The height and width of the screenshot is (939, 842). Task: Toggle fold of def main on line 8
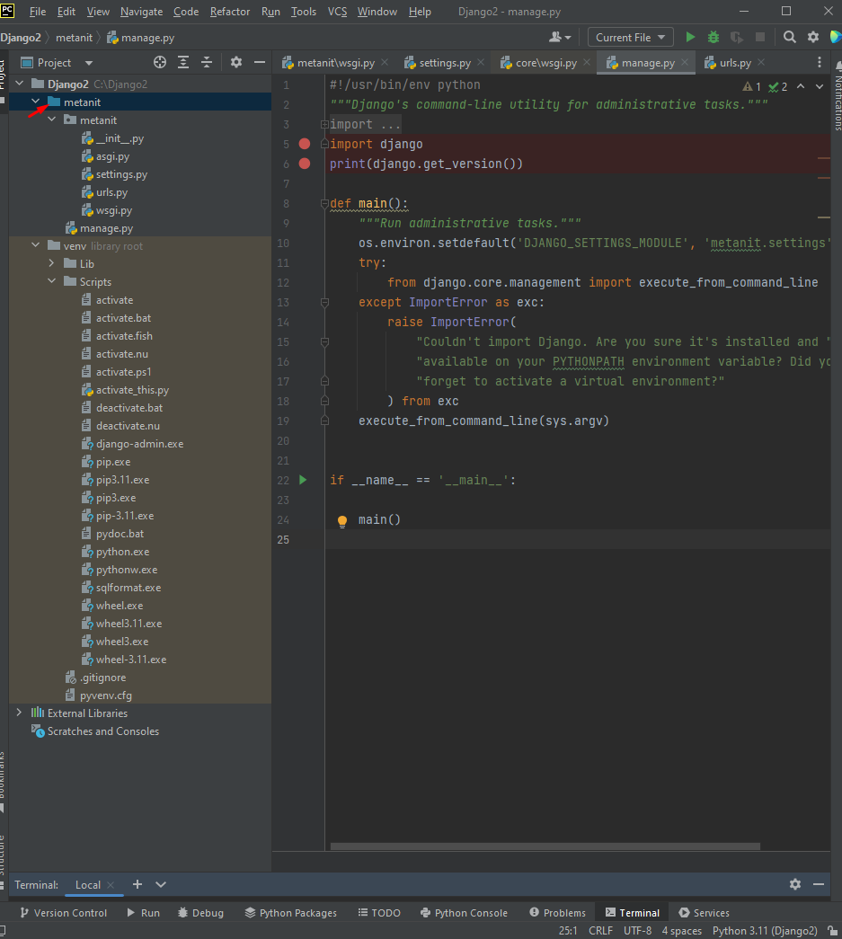(324, 204)
